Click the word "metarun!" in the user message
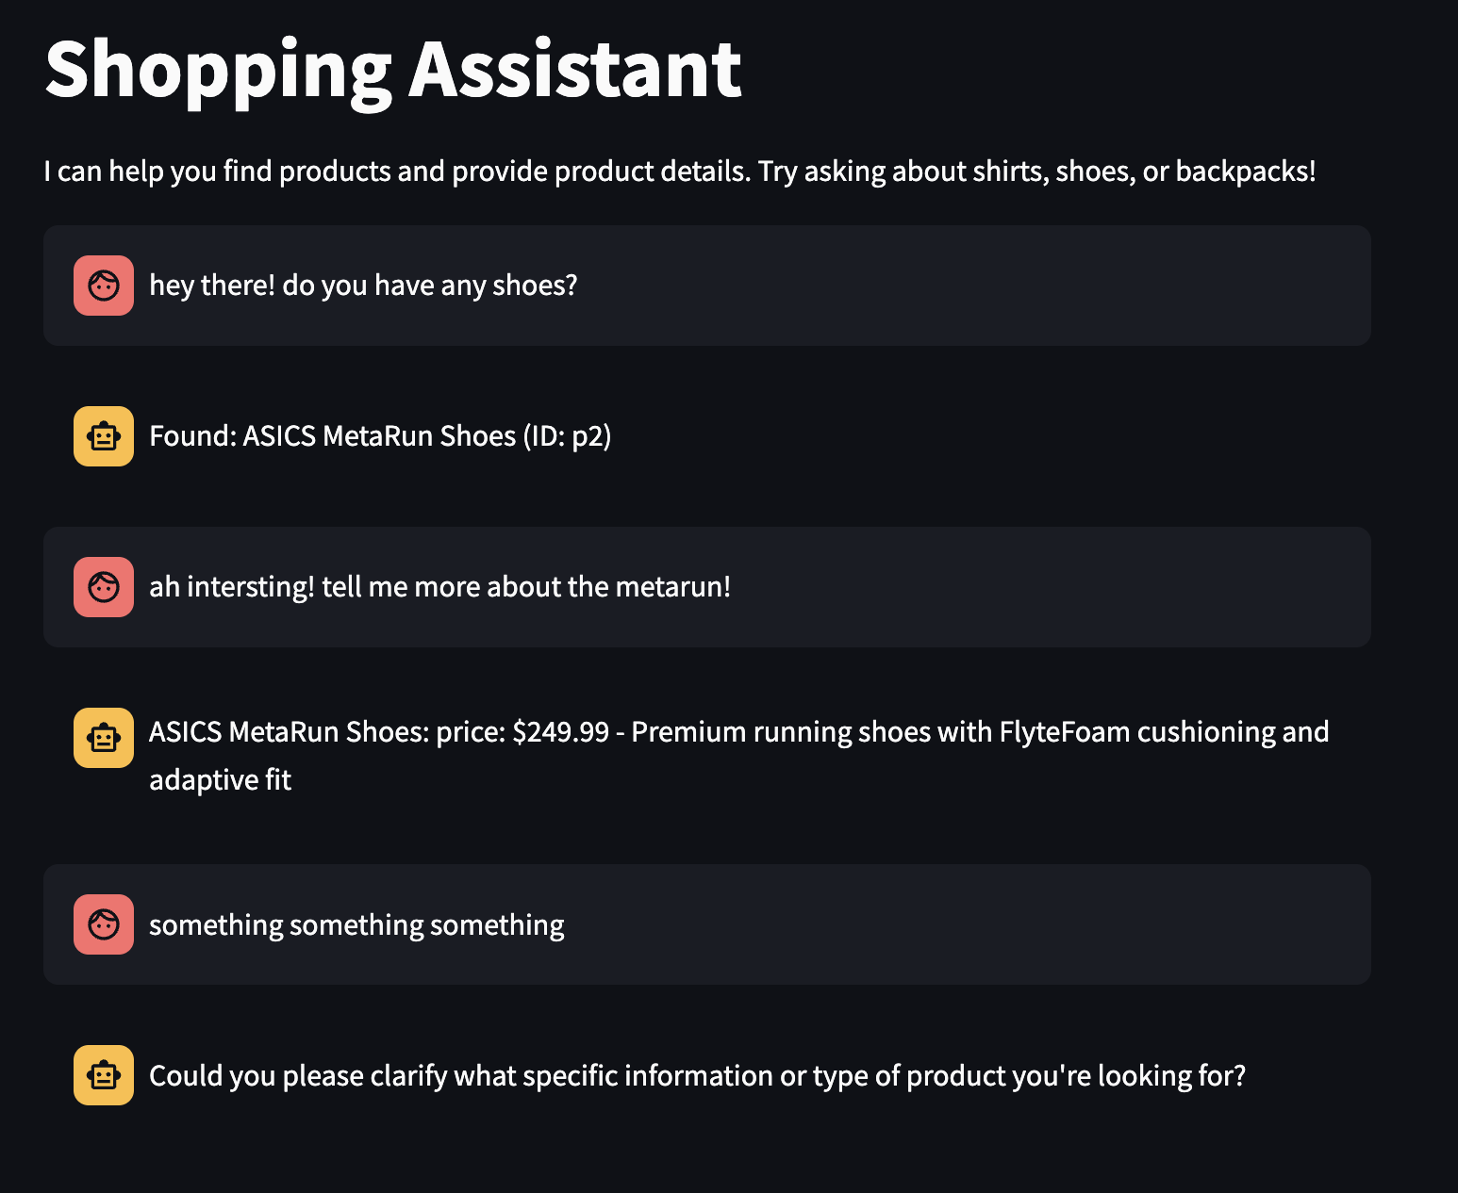Viewport: 1458px width, 1193px height. [x=672, y=587]
